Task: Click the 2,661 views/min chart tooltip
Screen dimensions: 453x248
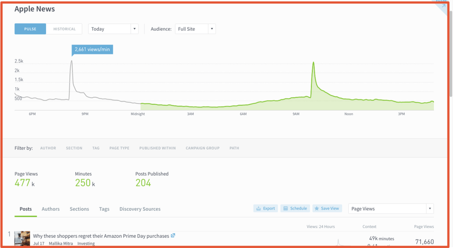Action: 92,50
